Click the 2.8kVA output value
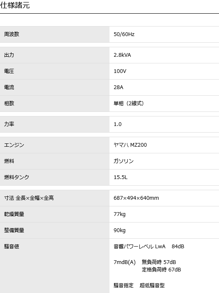Viewport: 219px width, 293px height. (x=122, y=55)
